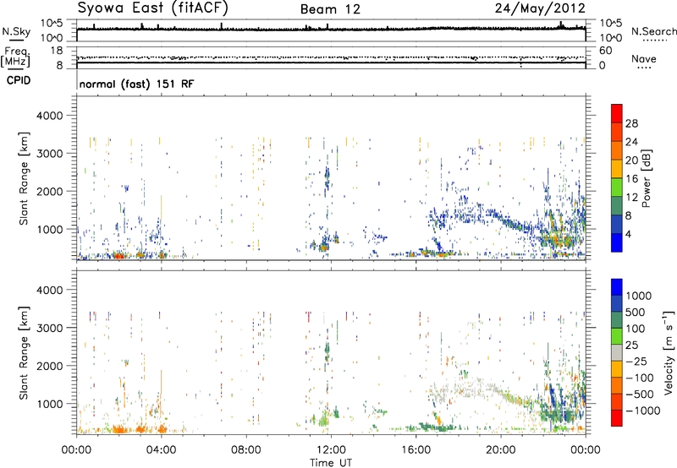
Task: Click the '20' label on Power scale
Action: [x=631, y=161]
